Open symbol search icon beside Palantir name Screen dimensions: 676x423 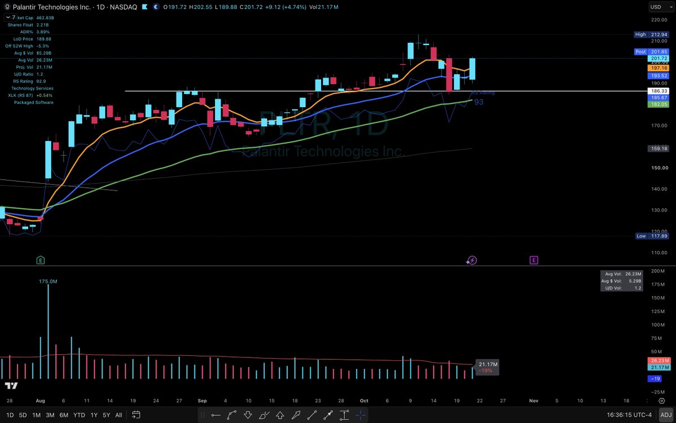(x=6, y=7)
